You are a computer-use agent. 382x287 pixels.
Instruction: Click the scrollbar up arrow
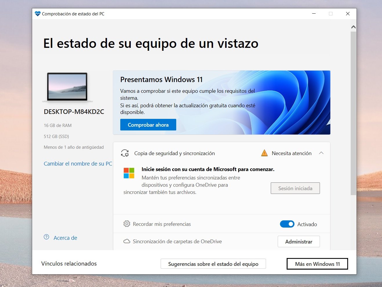point(353,27)
